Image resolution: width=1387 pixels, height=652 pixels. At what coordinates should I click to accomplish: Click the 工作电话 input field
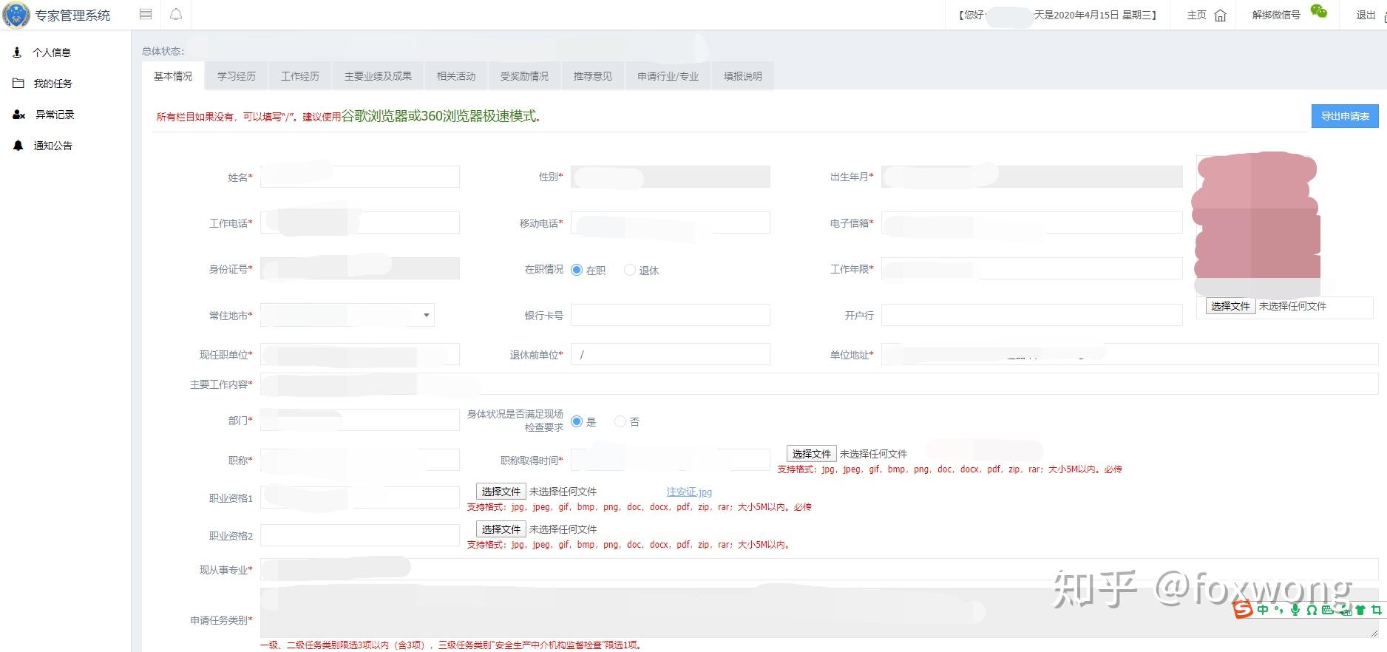[x=360, y=223]
